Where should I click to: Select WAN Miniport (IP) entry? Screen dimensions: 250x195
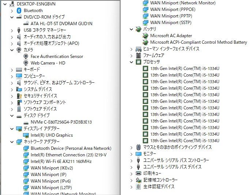tap(49, 175)
